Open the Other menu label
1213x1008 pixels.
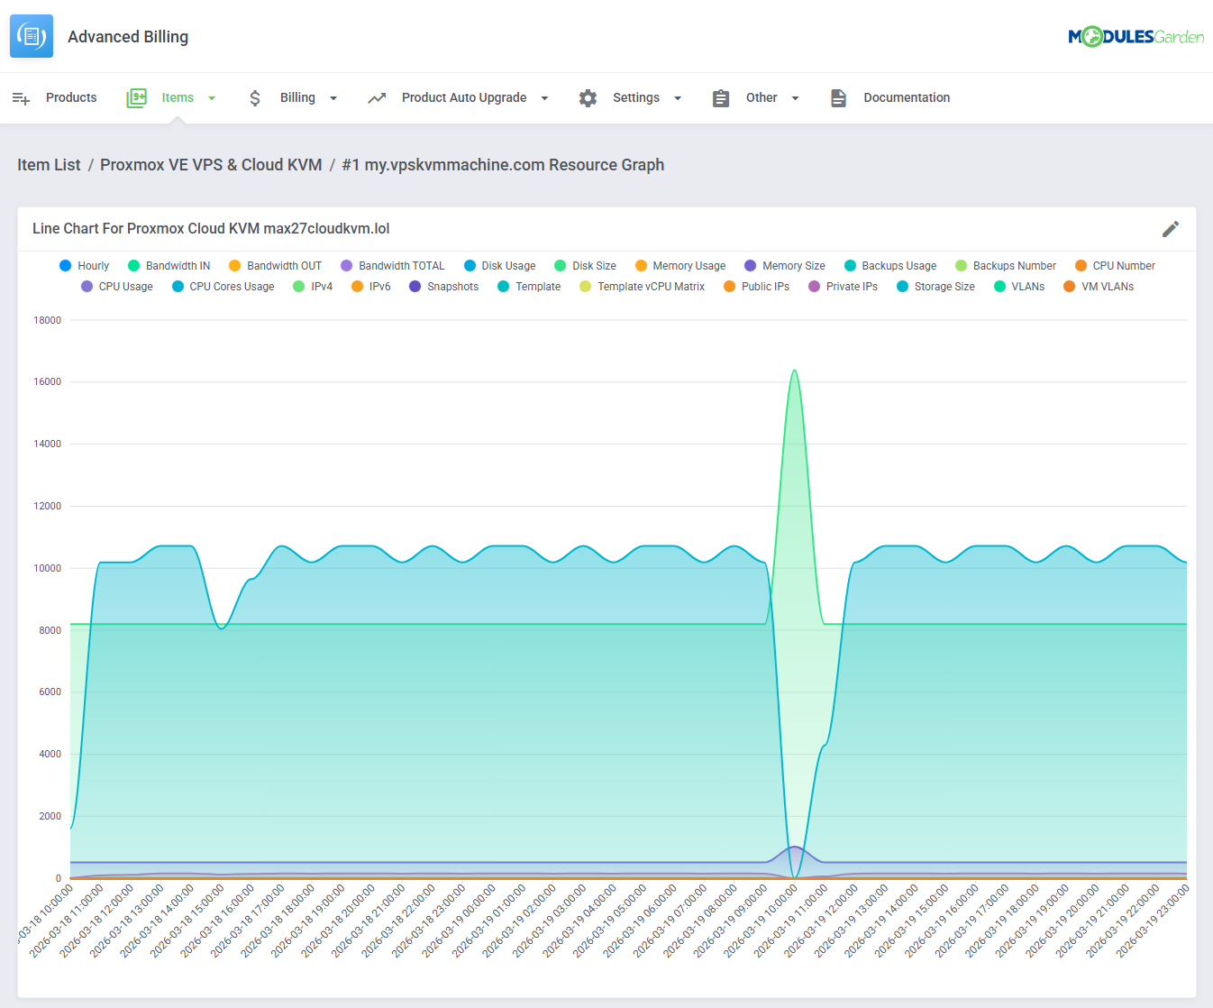point(762,97)
